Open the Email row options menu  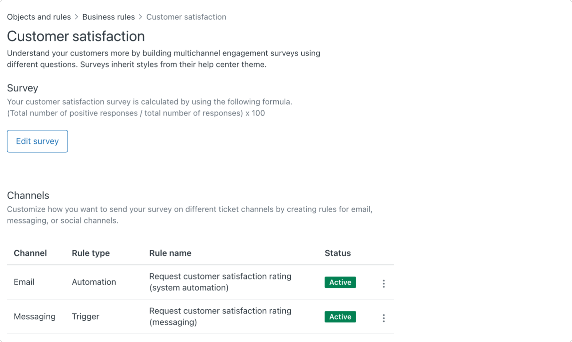click(x=384, y=283)
